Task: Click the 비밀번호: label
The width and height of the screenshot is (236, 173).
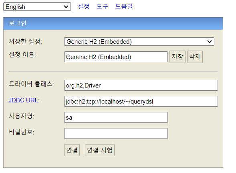Action: 22,132
